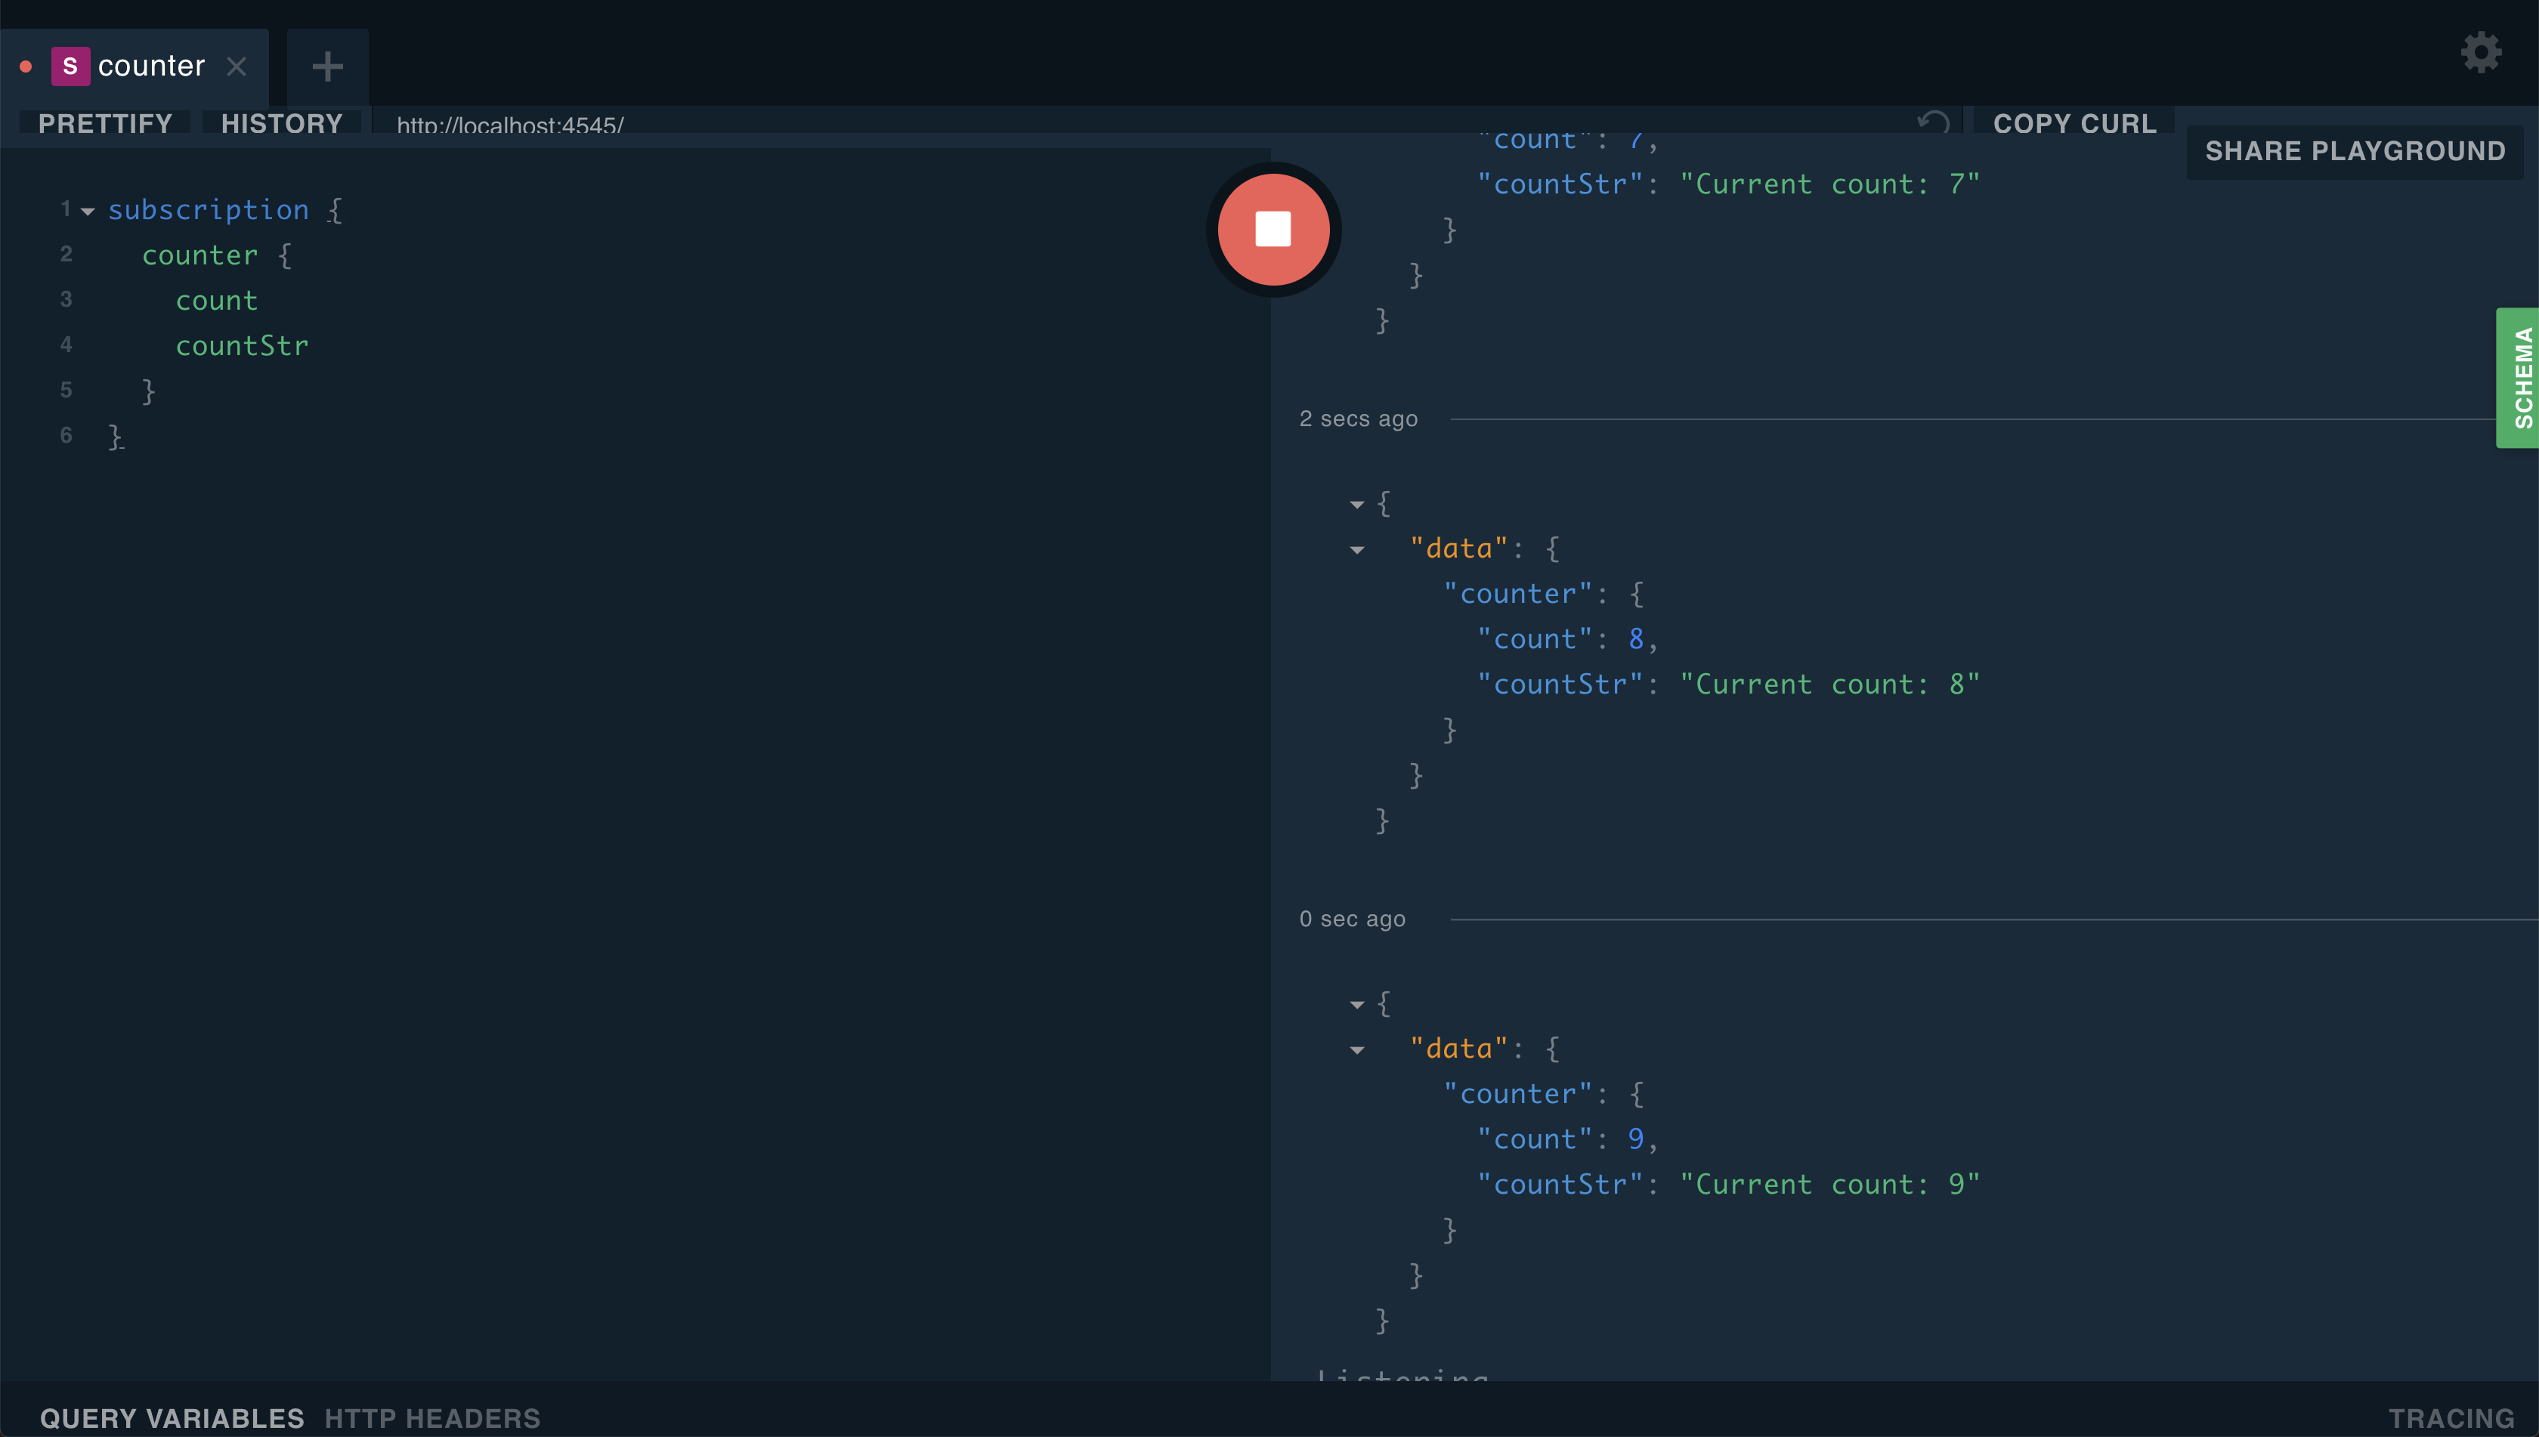Click the '0 sec ago' timestamp
This screenshot has height=1437, width=2539.
click(x=1353, y=919)
